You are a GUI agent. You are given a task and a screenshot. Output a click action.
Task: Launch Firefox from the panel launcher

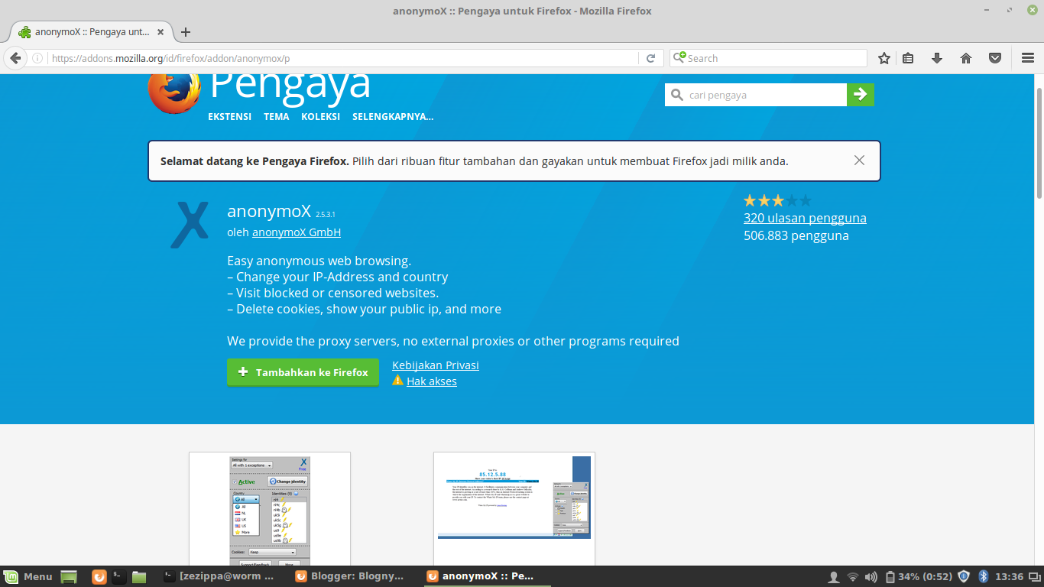pyautogui.click(x=99, y=576)
